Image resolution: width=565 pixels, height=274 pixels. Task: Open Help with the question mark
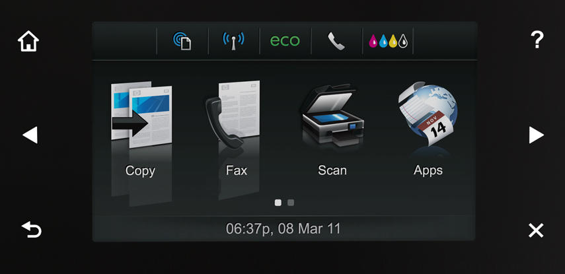[537, 40]
